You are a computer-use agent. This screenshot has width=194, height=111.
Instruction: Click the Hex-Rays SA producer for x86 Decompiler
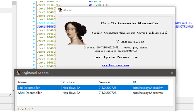71,88
